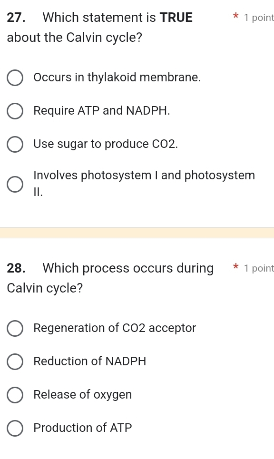Click the divider band between questions
274x459 pixels.
tap(137, 233)
